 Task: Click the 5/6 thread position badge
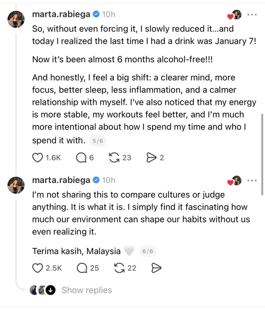[98, 141]
